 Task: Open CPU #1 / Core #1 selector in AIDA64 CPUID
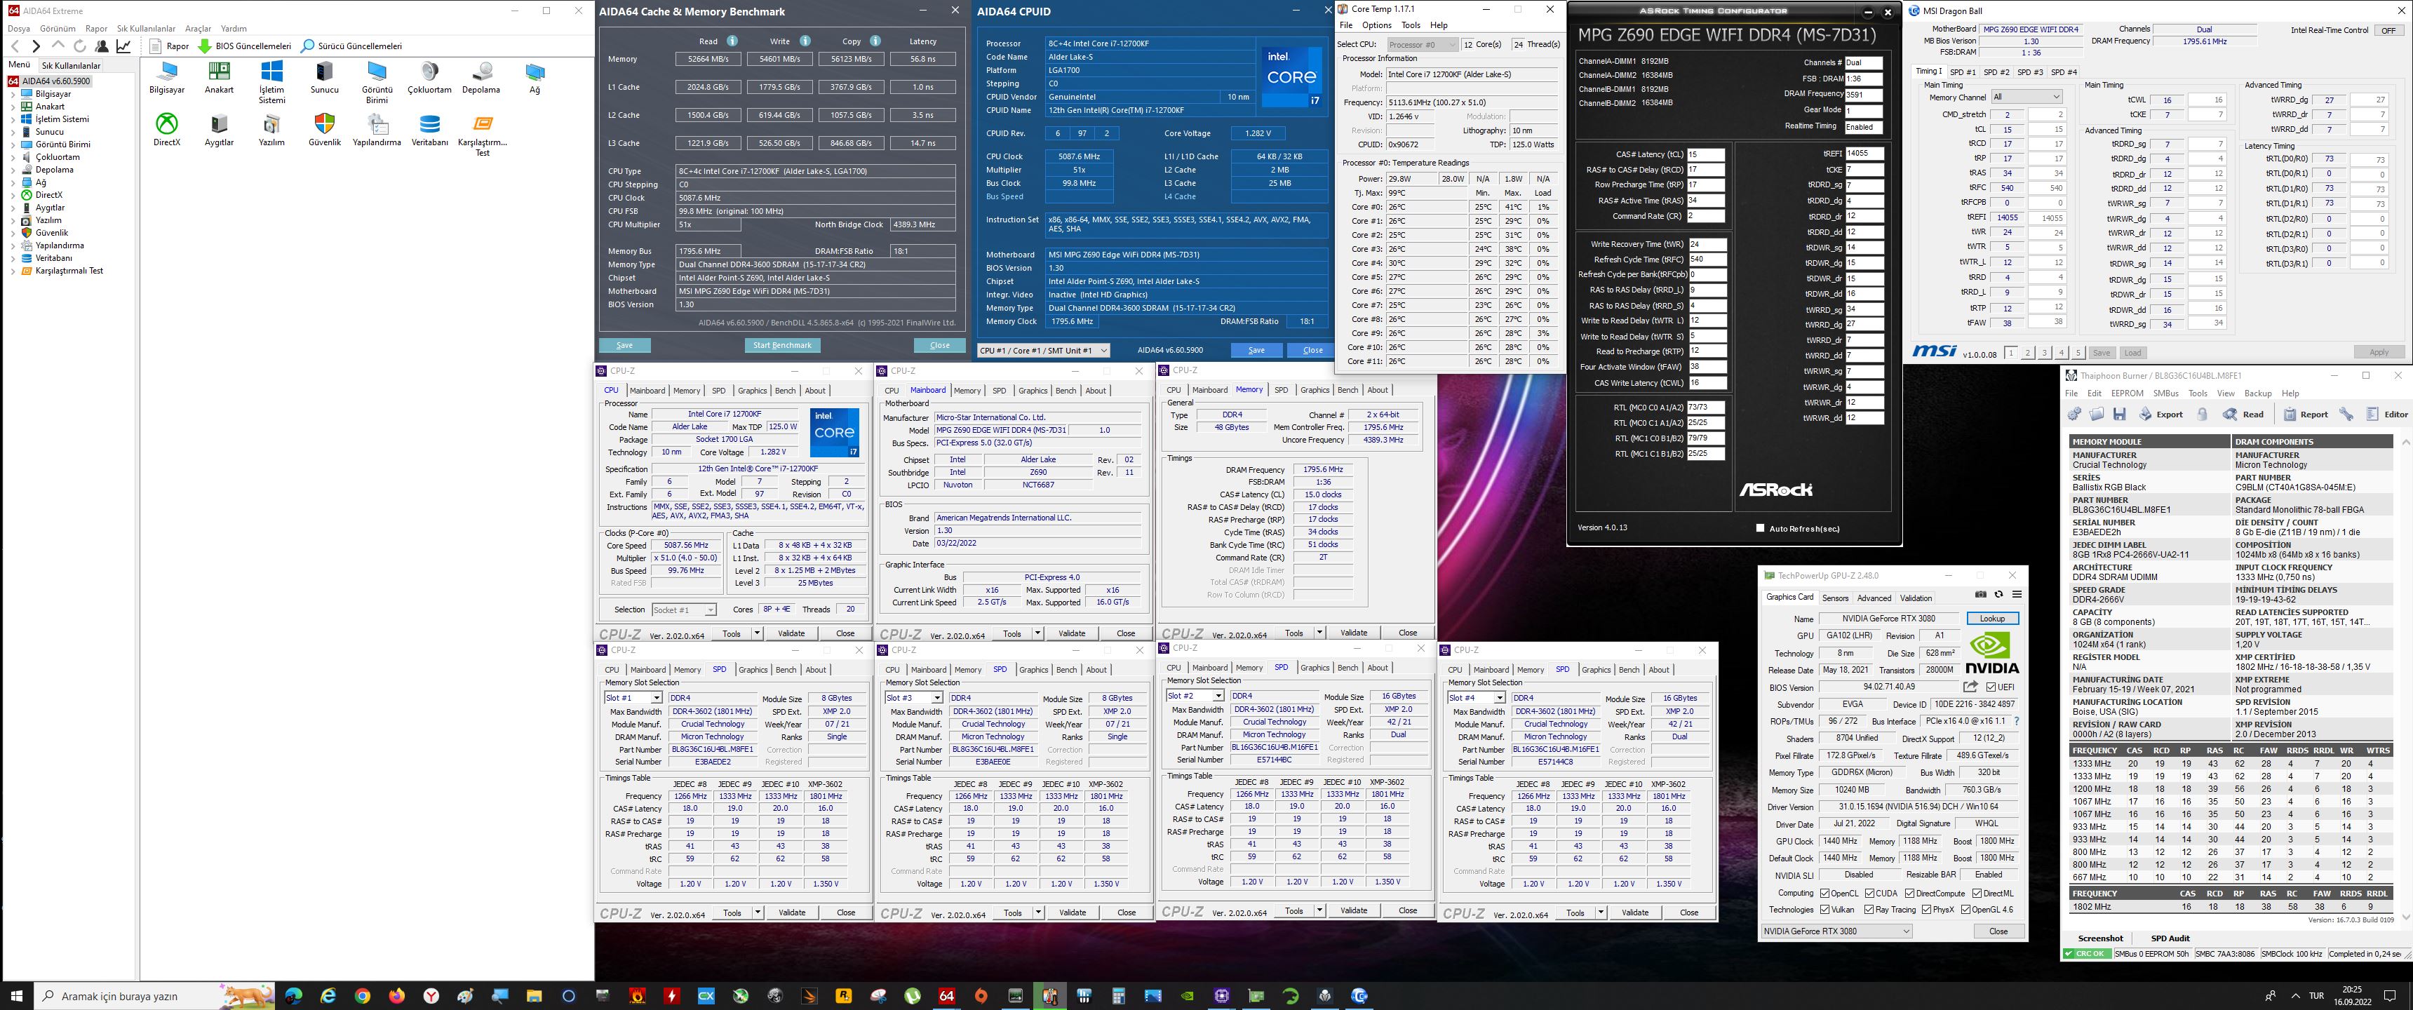1042,351
